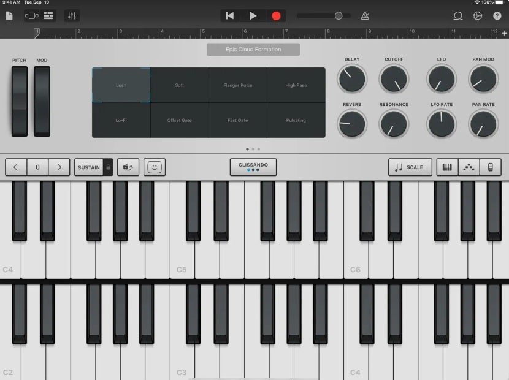Select the Offset Gate pad
The width and height of the screenshot is (509, 380).
(x=179, y=120)
